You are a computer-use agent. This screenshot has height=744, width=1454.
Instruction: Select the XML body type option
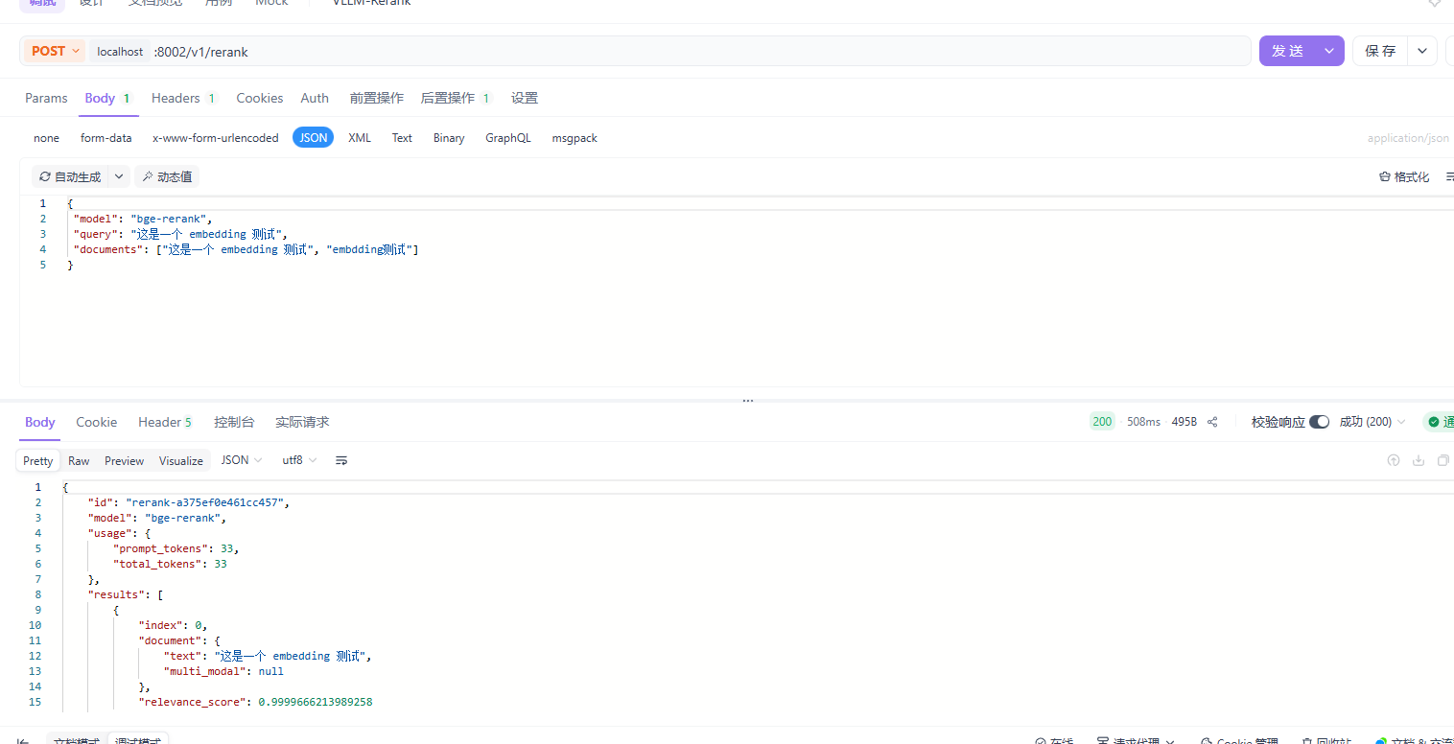click(x=359, y=138)
